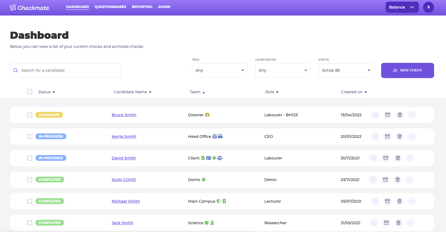The width and height of the screenshot is (446, 232).
Task: Archive Bruce Smith's check
Action: pyautogui.click(x=388, y=115)
